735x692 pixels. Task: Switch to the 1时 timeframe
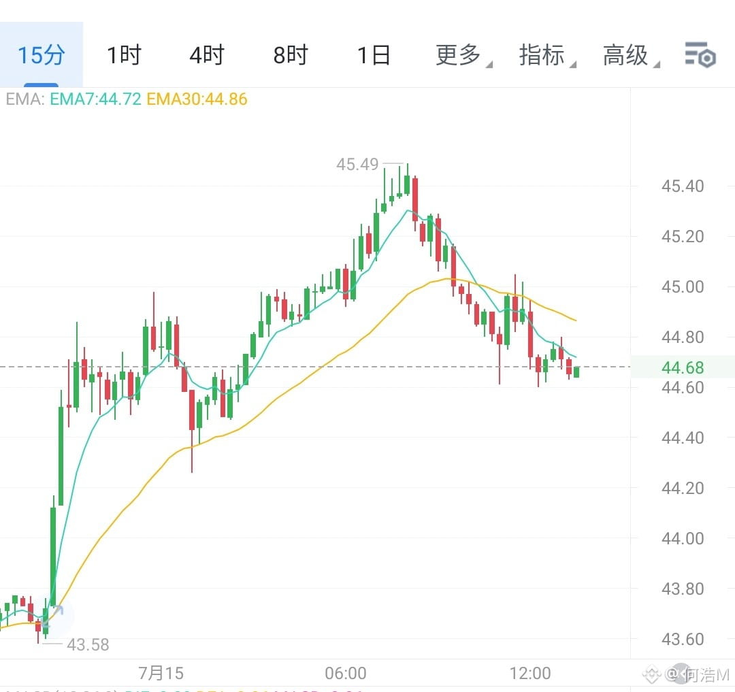(124, 55)
